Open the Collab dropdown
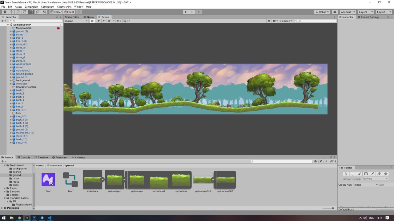 [322, 12]
